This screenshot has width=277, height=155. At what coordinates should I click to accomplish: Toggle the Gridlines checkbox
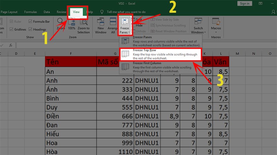[11, 29]
